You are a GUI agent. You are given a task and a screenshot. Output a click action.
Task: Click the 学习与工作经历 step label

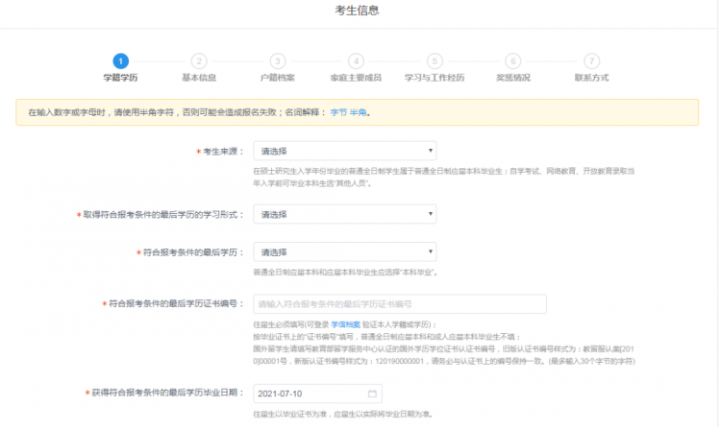point(435,78)
